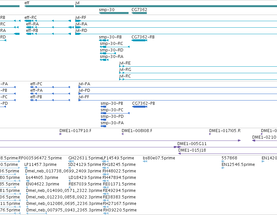This screenshot has height=215, width=277.
Task: Select the DME1-005G11 clone feature
Action: coord(227,147)
